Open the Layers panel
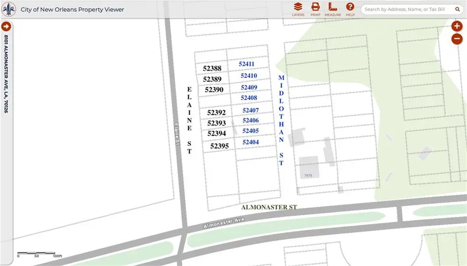This screenshot has height=266, width=467. pyautogui.click(x=298, y=9)
